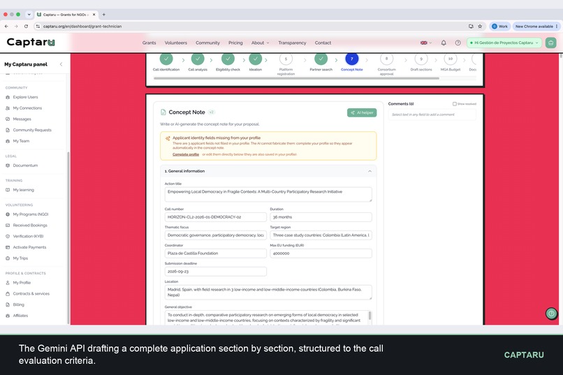Image resolution: width=563 pixels, height=375 pixels.
Task: Click the floating help button bottom right
Action: point(551,314)
